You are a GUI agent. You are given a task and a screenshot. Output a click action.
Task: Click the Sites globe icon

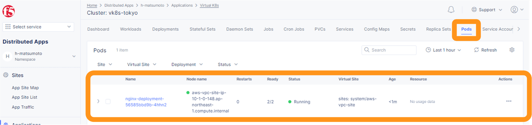pyautogui.click(x=6, y=75)
